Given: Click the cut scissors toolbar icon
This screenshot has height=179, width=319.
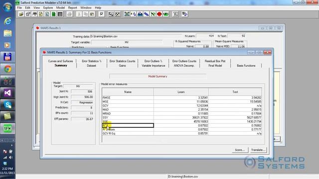Looking at the screenshot, I should [79, 14].
